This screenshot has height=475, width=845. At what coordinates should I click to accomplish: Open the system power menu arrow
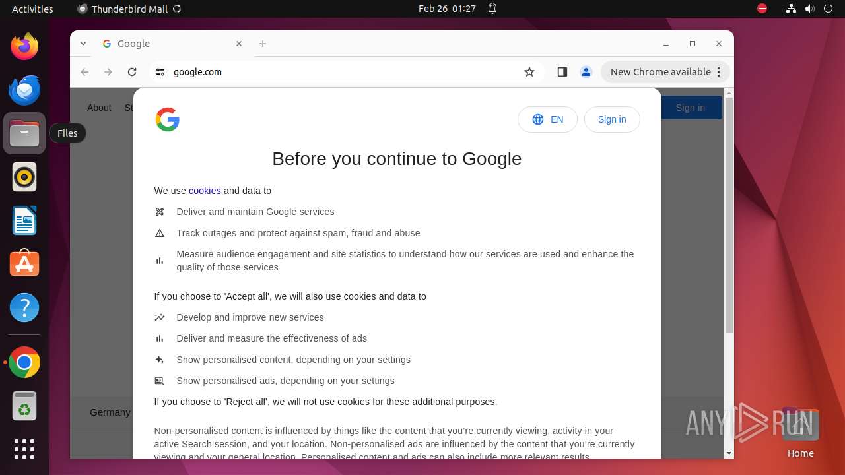coord(829,9)
